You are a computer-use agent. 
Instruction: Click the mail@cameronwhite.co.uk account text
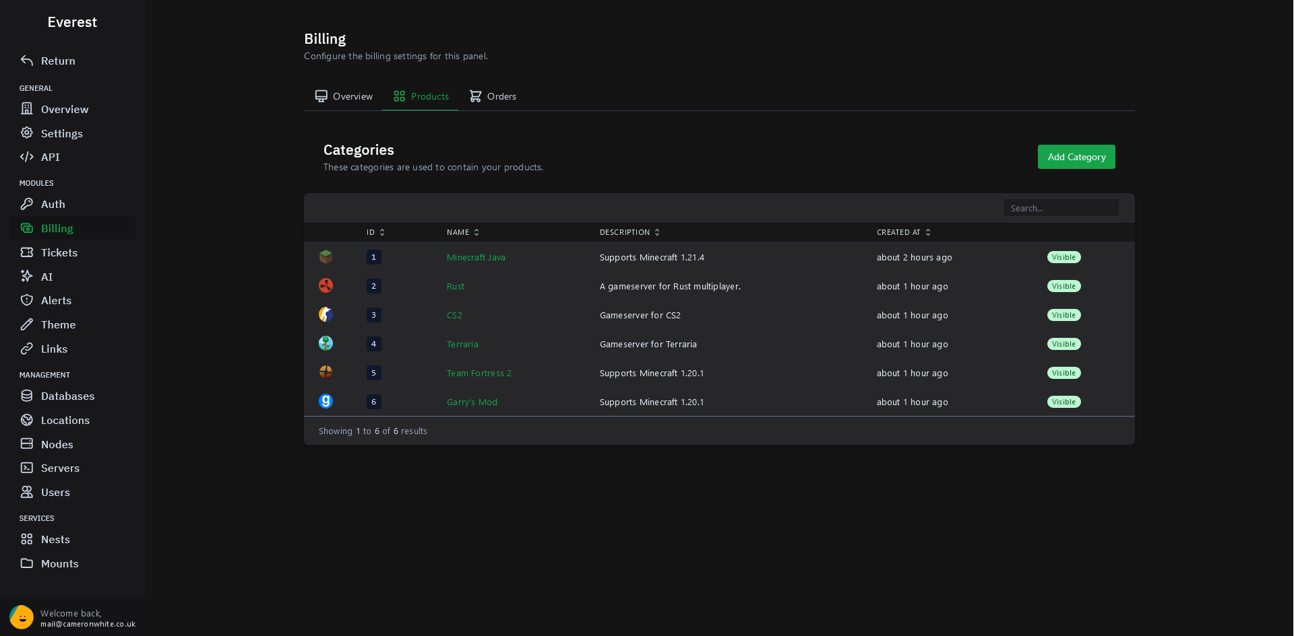tap(88, 624)
